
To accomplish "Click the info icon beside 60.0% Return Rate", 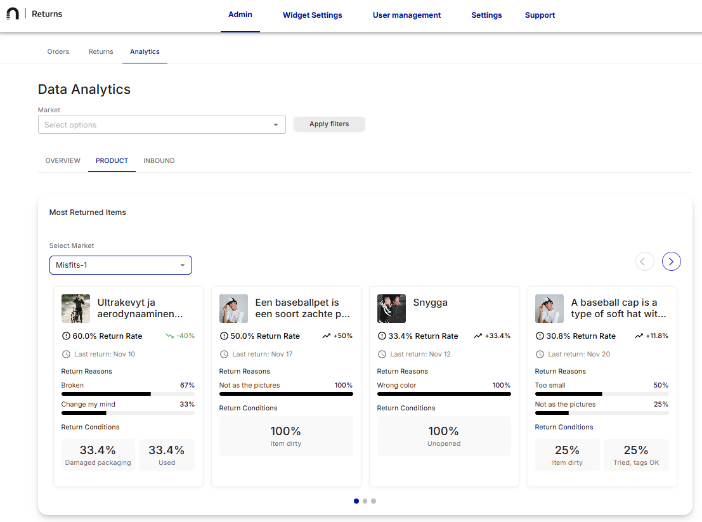I will pos(66,336).
